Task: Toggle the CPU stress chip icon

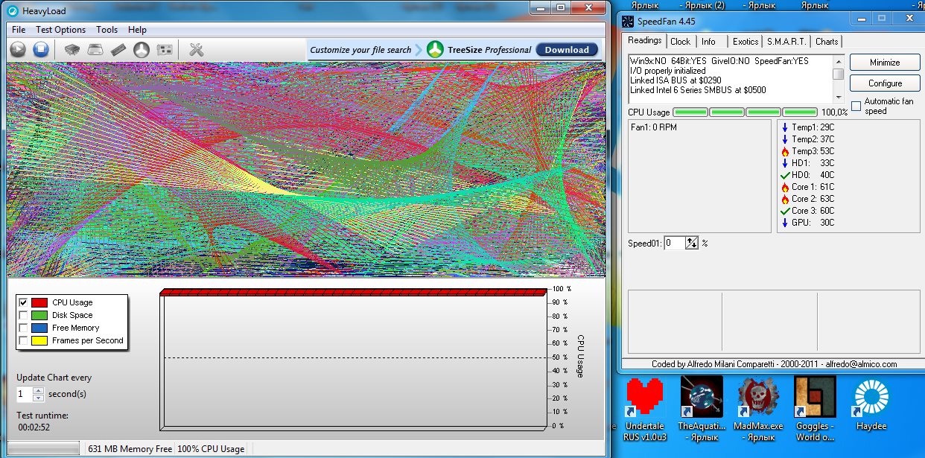Action: pos(72,50)
